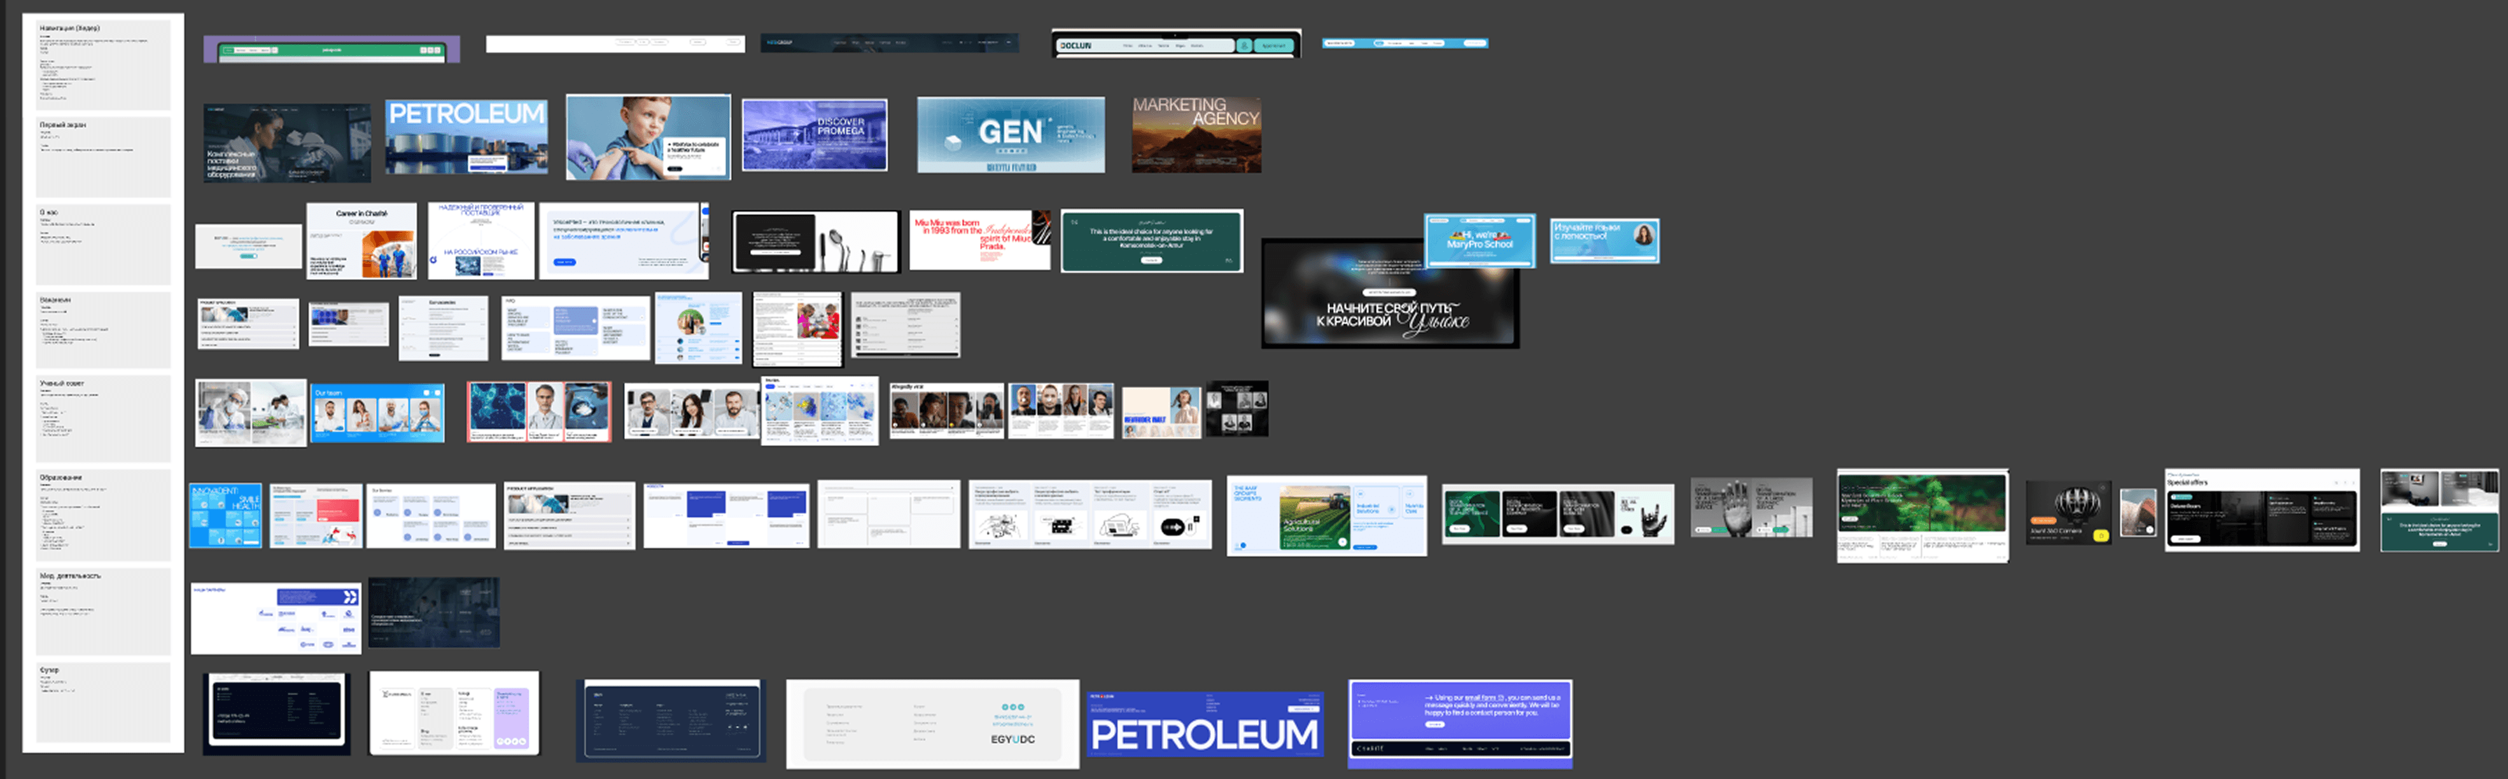Click the boy vaccination hero image

tap(647, 136)
